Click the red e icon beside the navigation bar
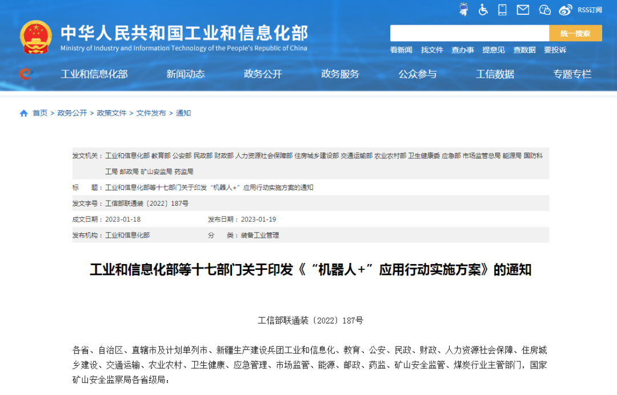The width and height of the screenshot is (617, 395). click(x=24, y=75)
